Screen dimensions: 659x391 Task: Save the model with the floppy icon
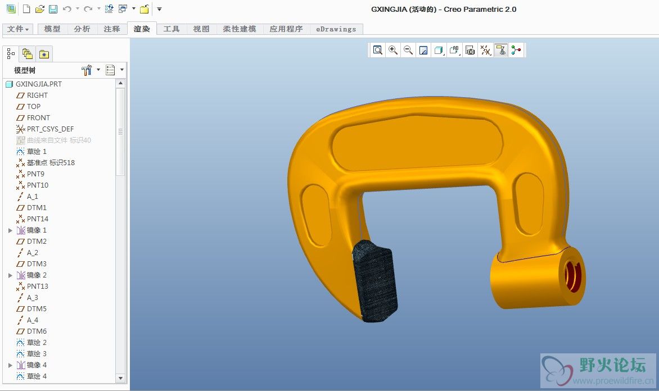[53, 9]
